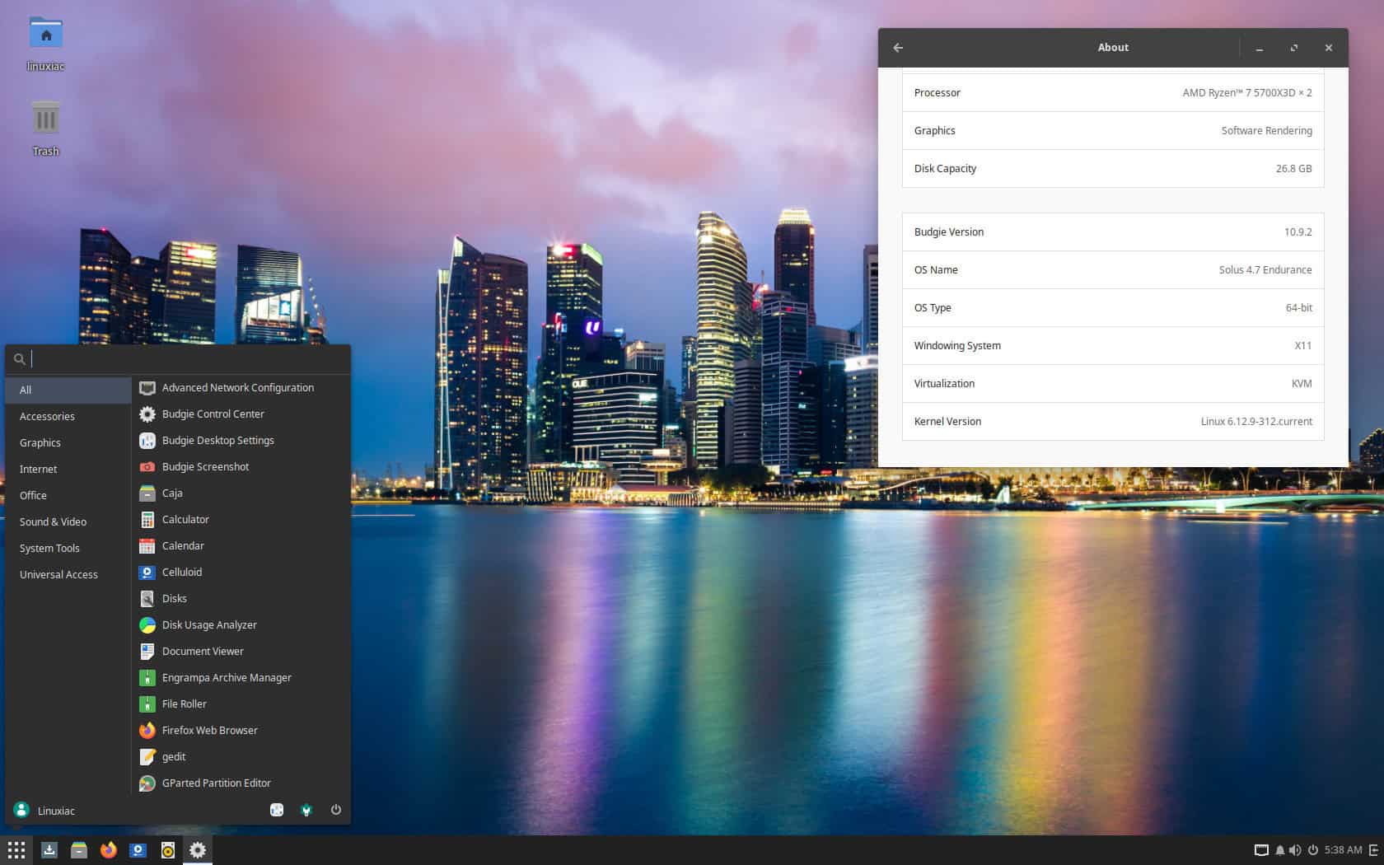Launch Celluloid media player from the taskbar
Screen dimensions: 1384x865
[x=138, y=849]
